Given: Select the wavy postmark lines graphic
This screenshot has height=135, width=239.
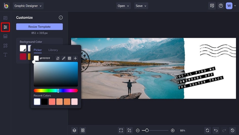Looking at the screenshot, I should pos(218,50).
